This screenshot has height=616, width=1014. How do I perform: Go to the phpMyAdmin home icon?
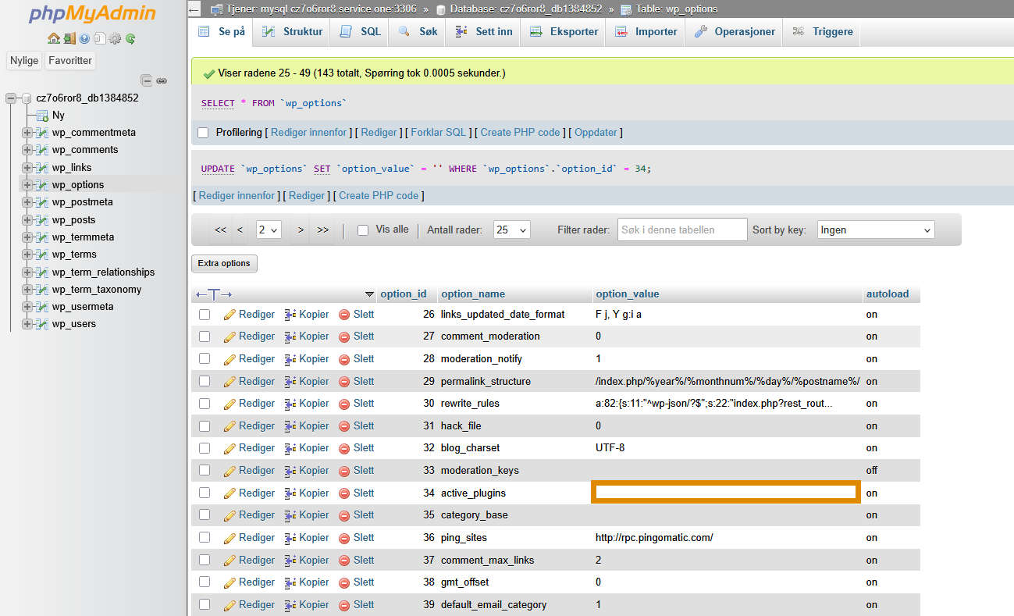click(53, 38)
